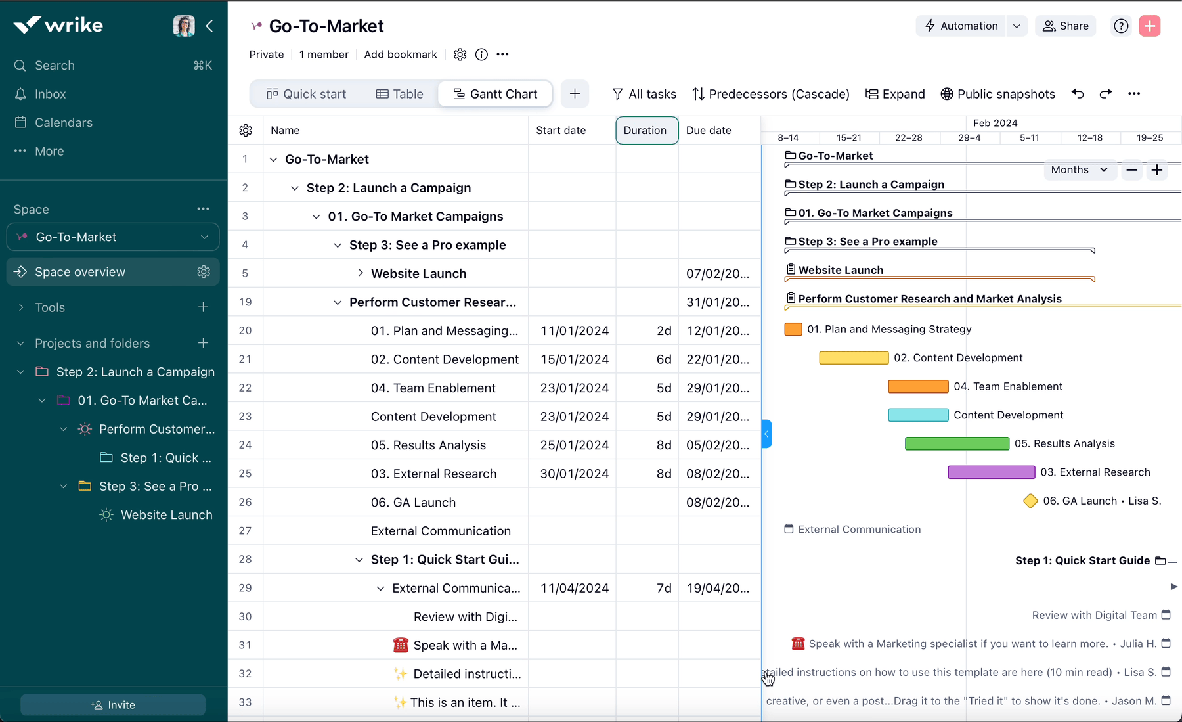Click the red plus button top right
This screenshot has height=722, width=1182.
pos(1150,26)
